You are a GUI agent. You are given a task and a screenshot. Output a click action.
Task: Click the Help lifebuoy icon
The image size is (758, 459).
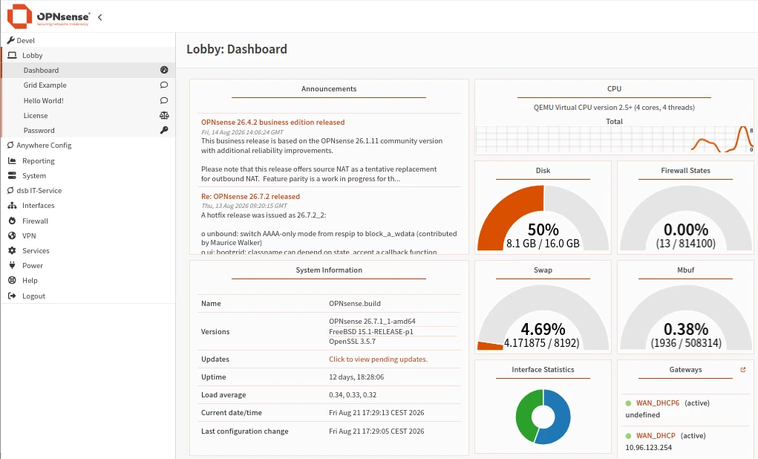click(12, 281)
